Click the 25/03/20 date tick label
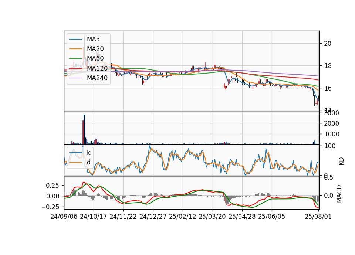355x255 pixels. tap(212, 217)
